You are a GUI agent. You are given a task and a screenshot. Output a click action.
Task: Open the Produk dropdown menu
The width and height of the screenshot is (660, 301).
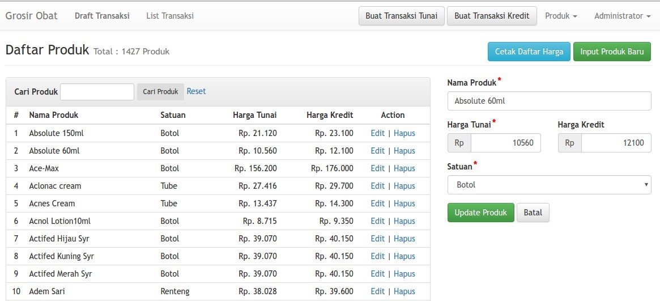click(560, 16)
